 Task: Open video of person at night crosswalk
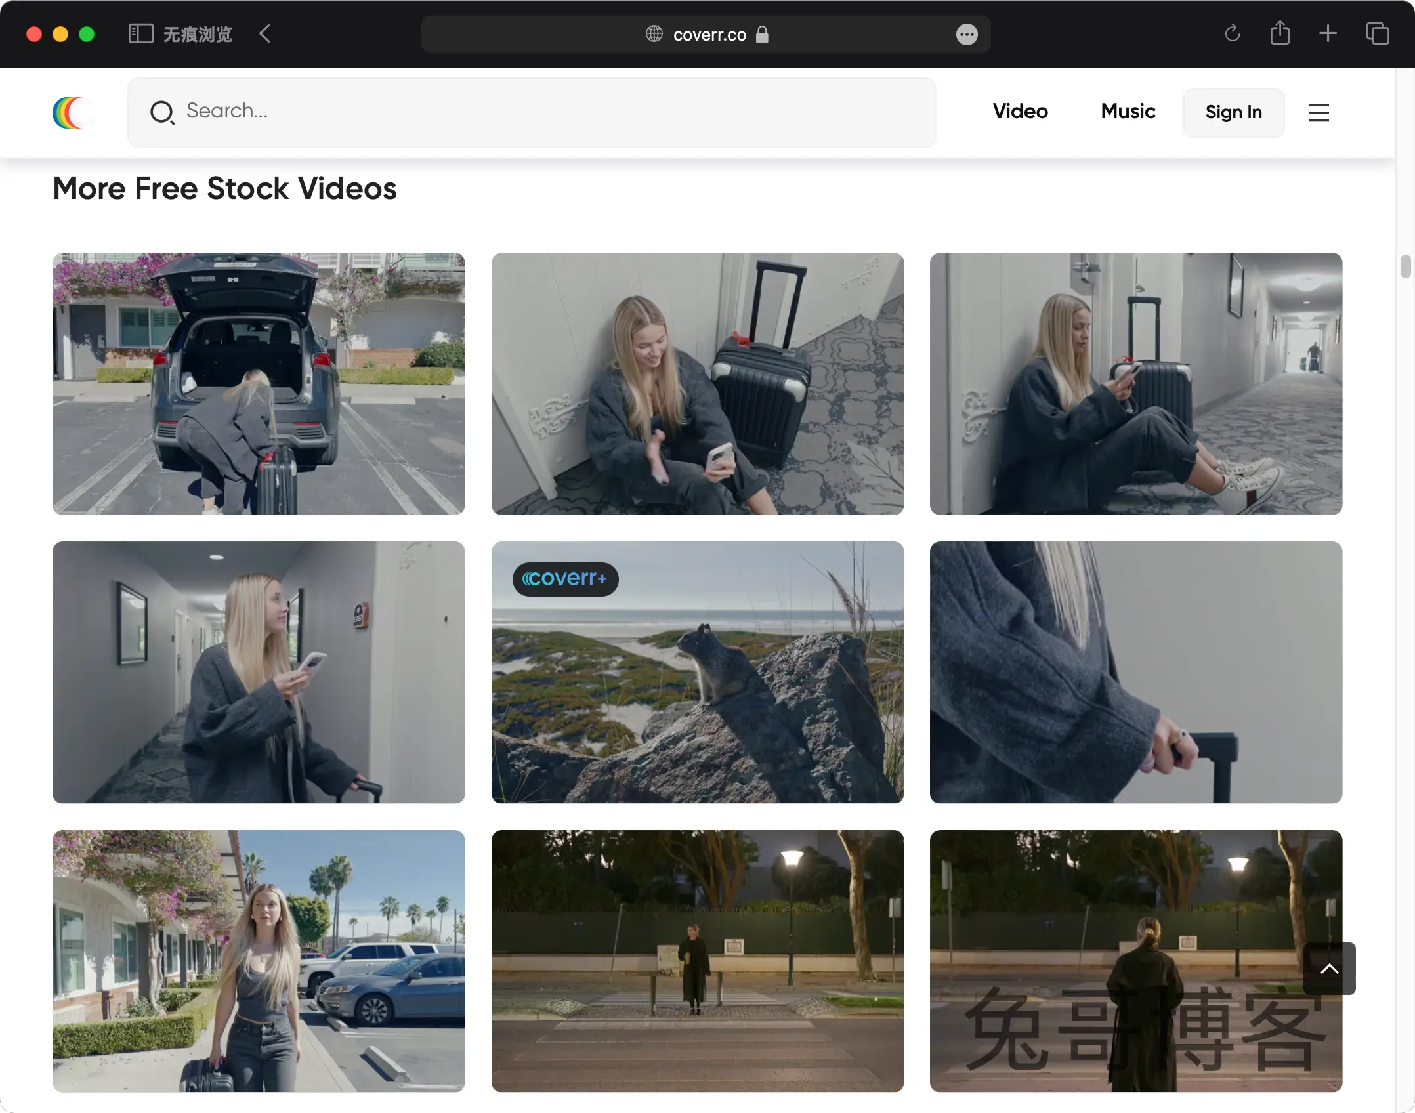pyautogui.click(x=697, y=961)
